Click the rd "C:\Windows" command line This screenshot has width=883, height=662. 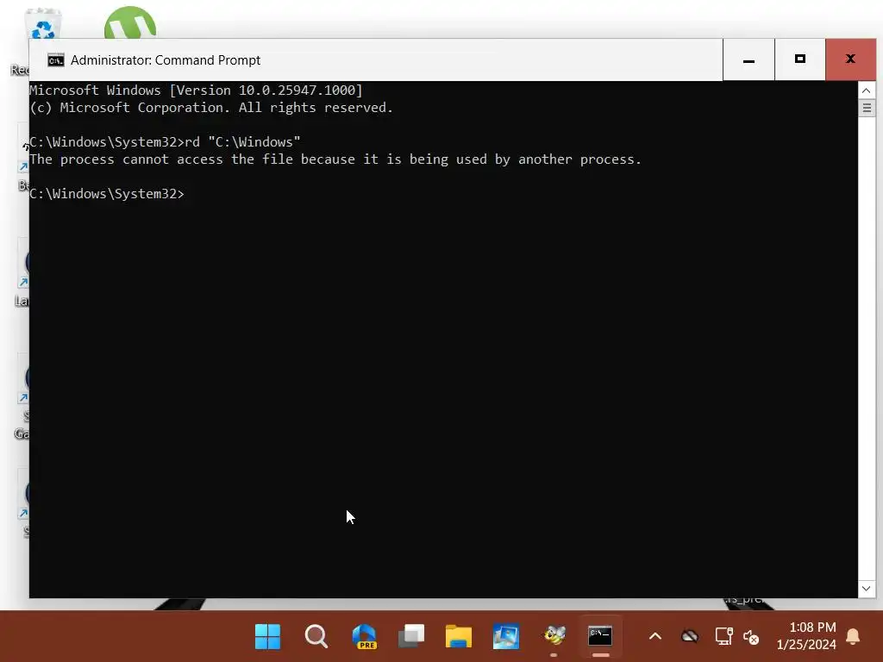pyautogui.click(x=165, y=142)
